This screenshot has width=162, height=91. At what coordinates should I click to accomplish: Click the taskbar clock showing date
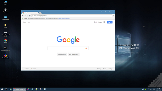click(158, 89)
